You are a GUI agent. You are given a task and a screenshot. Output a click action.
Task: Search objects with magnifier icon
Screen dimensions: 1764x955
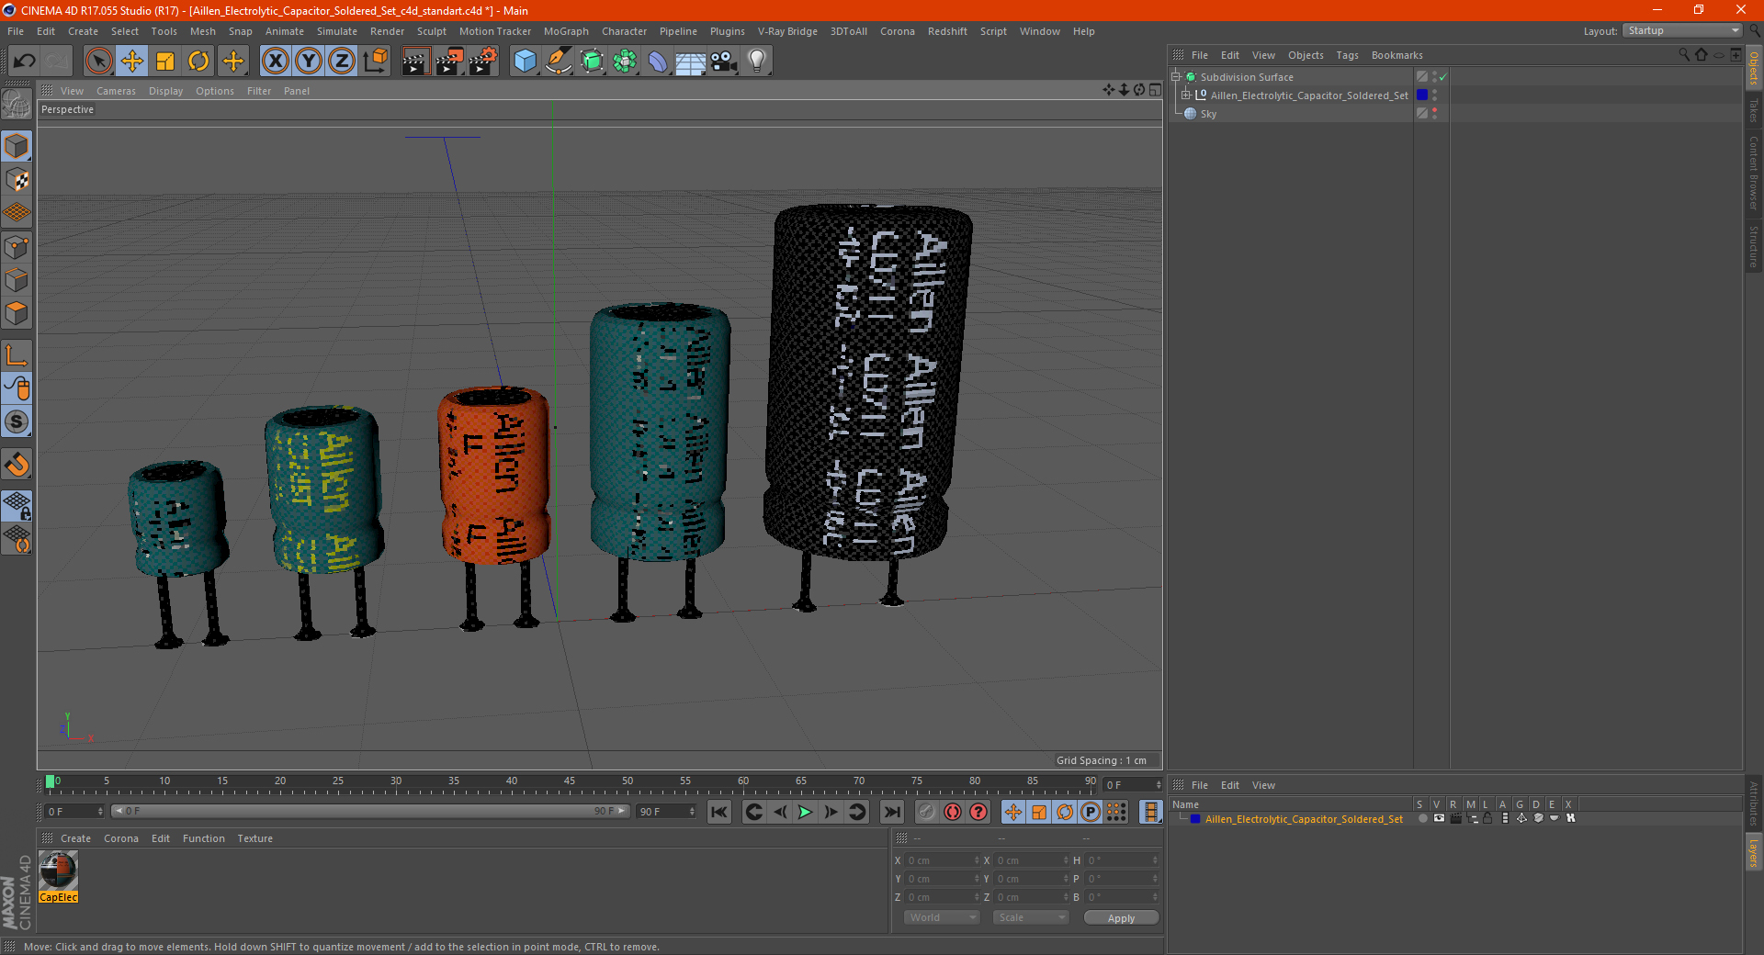[x=1684, y=55]
